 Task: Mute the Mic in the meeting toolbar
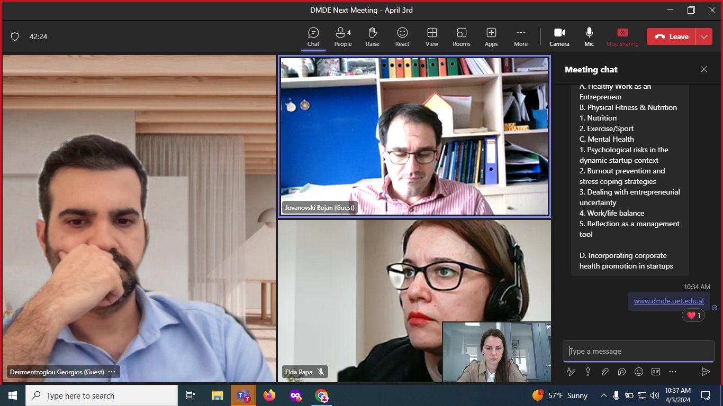[589, 36]
